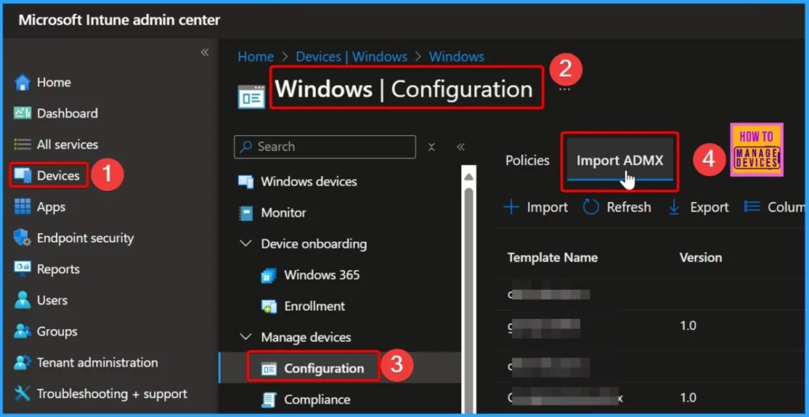Viewport: 809px width, 417px height.
Task: Collapse the main left navigation pane
Action: point(205,52)
